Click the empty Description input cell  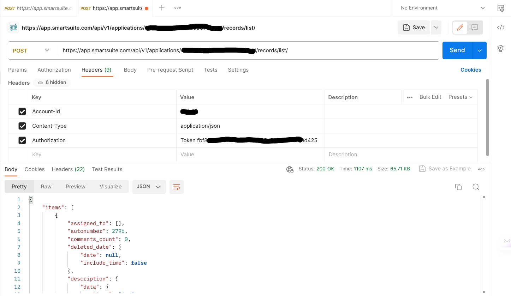[401, 155]
